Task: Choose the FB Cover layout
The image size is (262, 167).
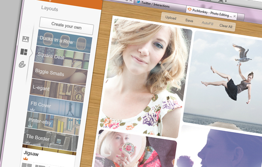Action: pyautogui.click(x=55, y=107)
